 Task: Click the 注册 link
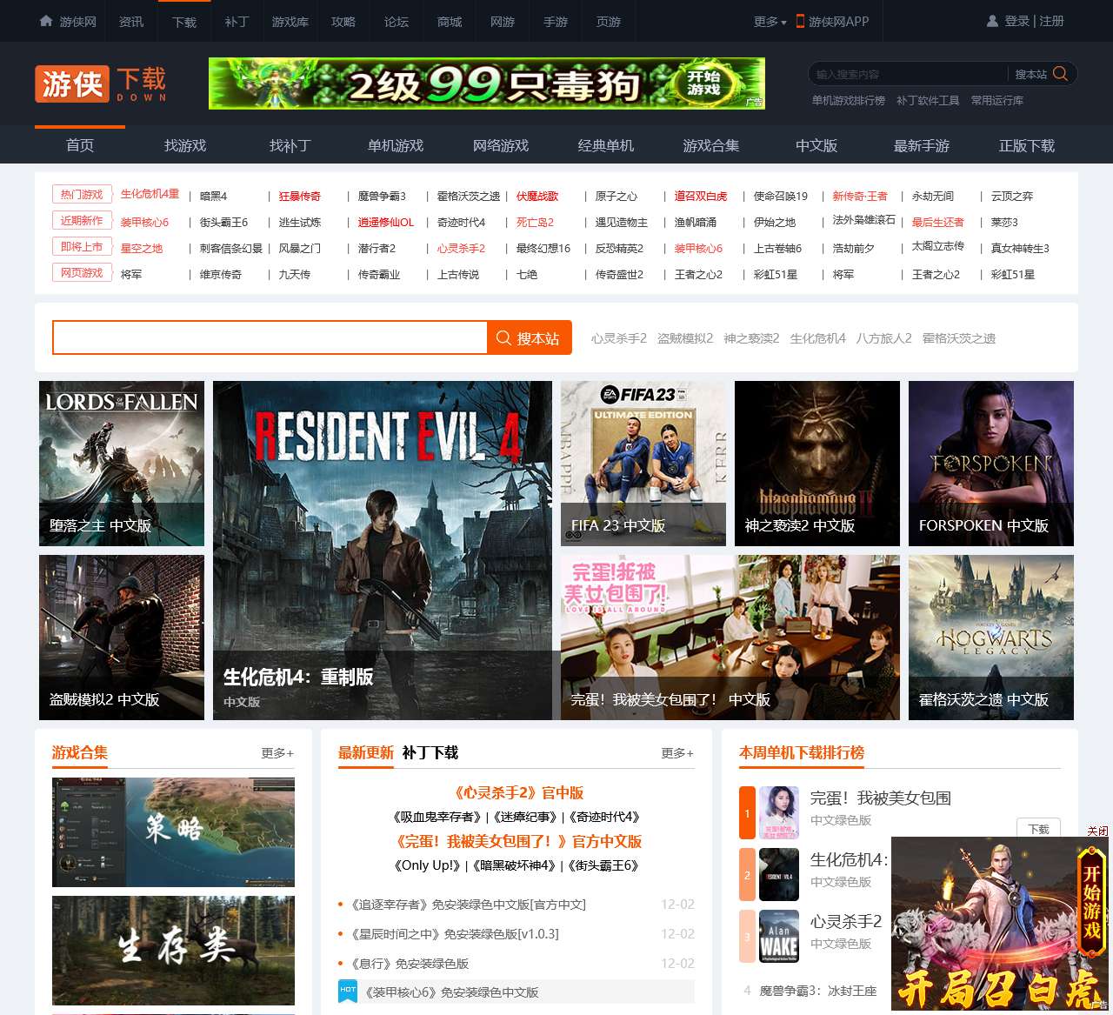1051,21
